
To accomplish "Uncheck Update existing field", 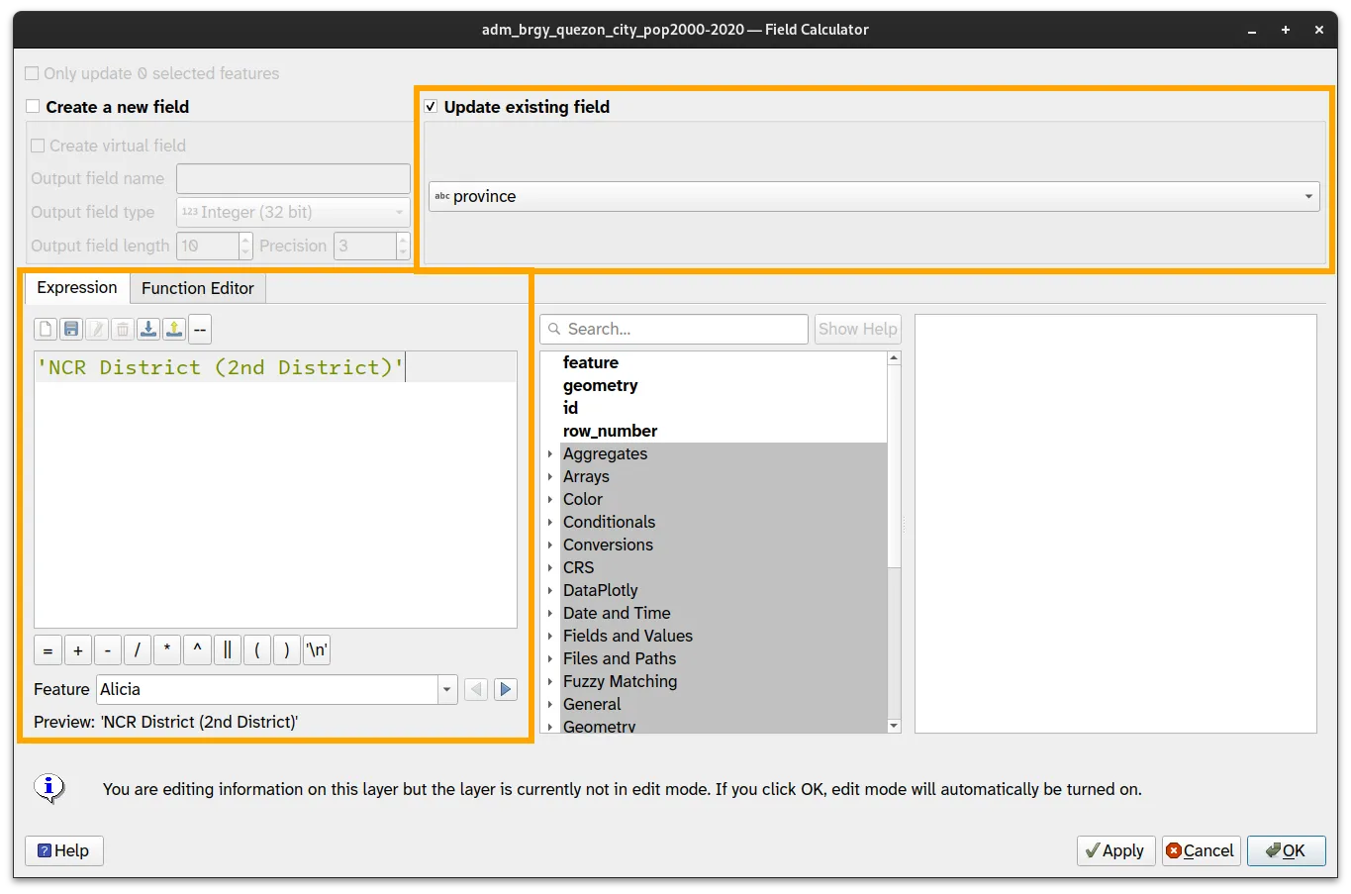I will pyautogui.click(x=431, y=106).
